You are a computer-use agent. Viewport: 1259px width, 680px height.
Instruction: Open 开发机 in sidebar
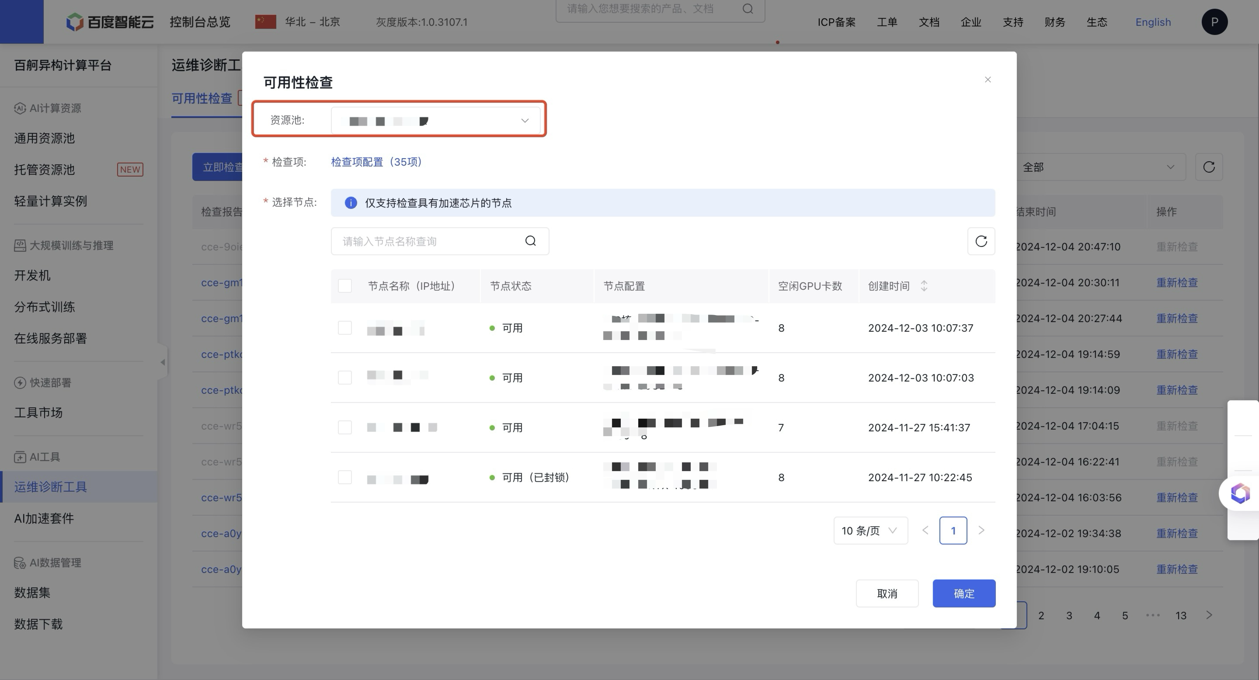(x=32, y=275)
